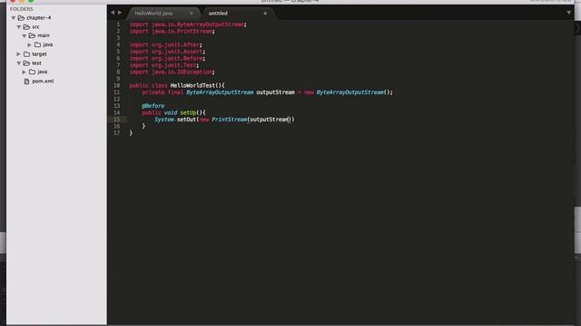Click the FOLDERS sidebar heading
Viewport: 581px width, 326px height.
22,9
